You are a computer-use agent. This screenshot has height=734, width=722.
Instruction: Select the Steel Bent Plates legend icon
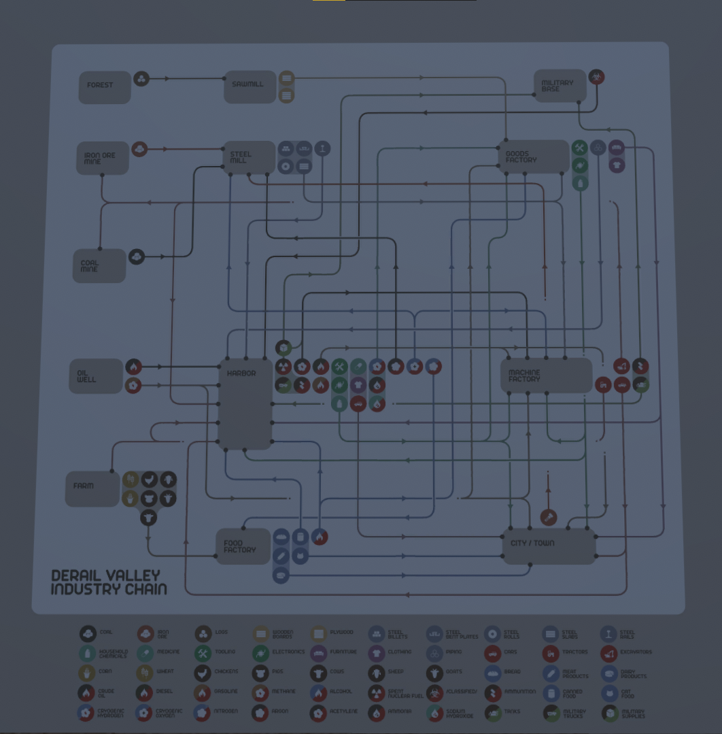(434, 634)
